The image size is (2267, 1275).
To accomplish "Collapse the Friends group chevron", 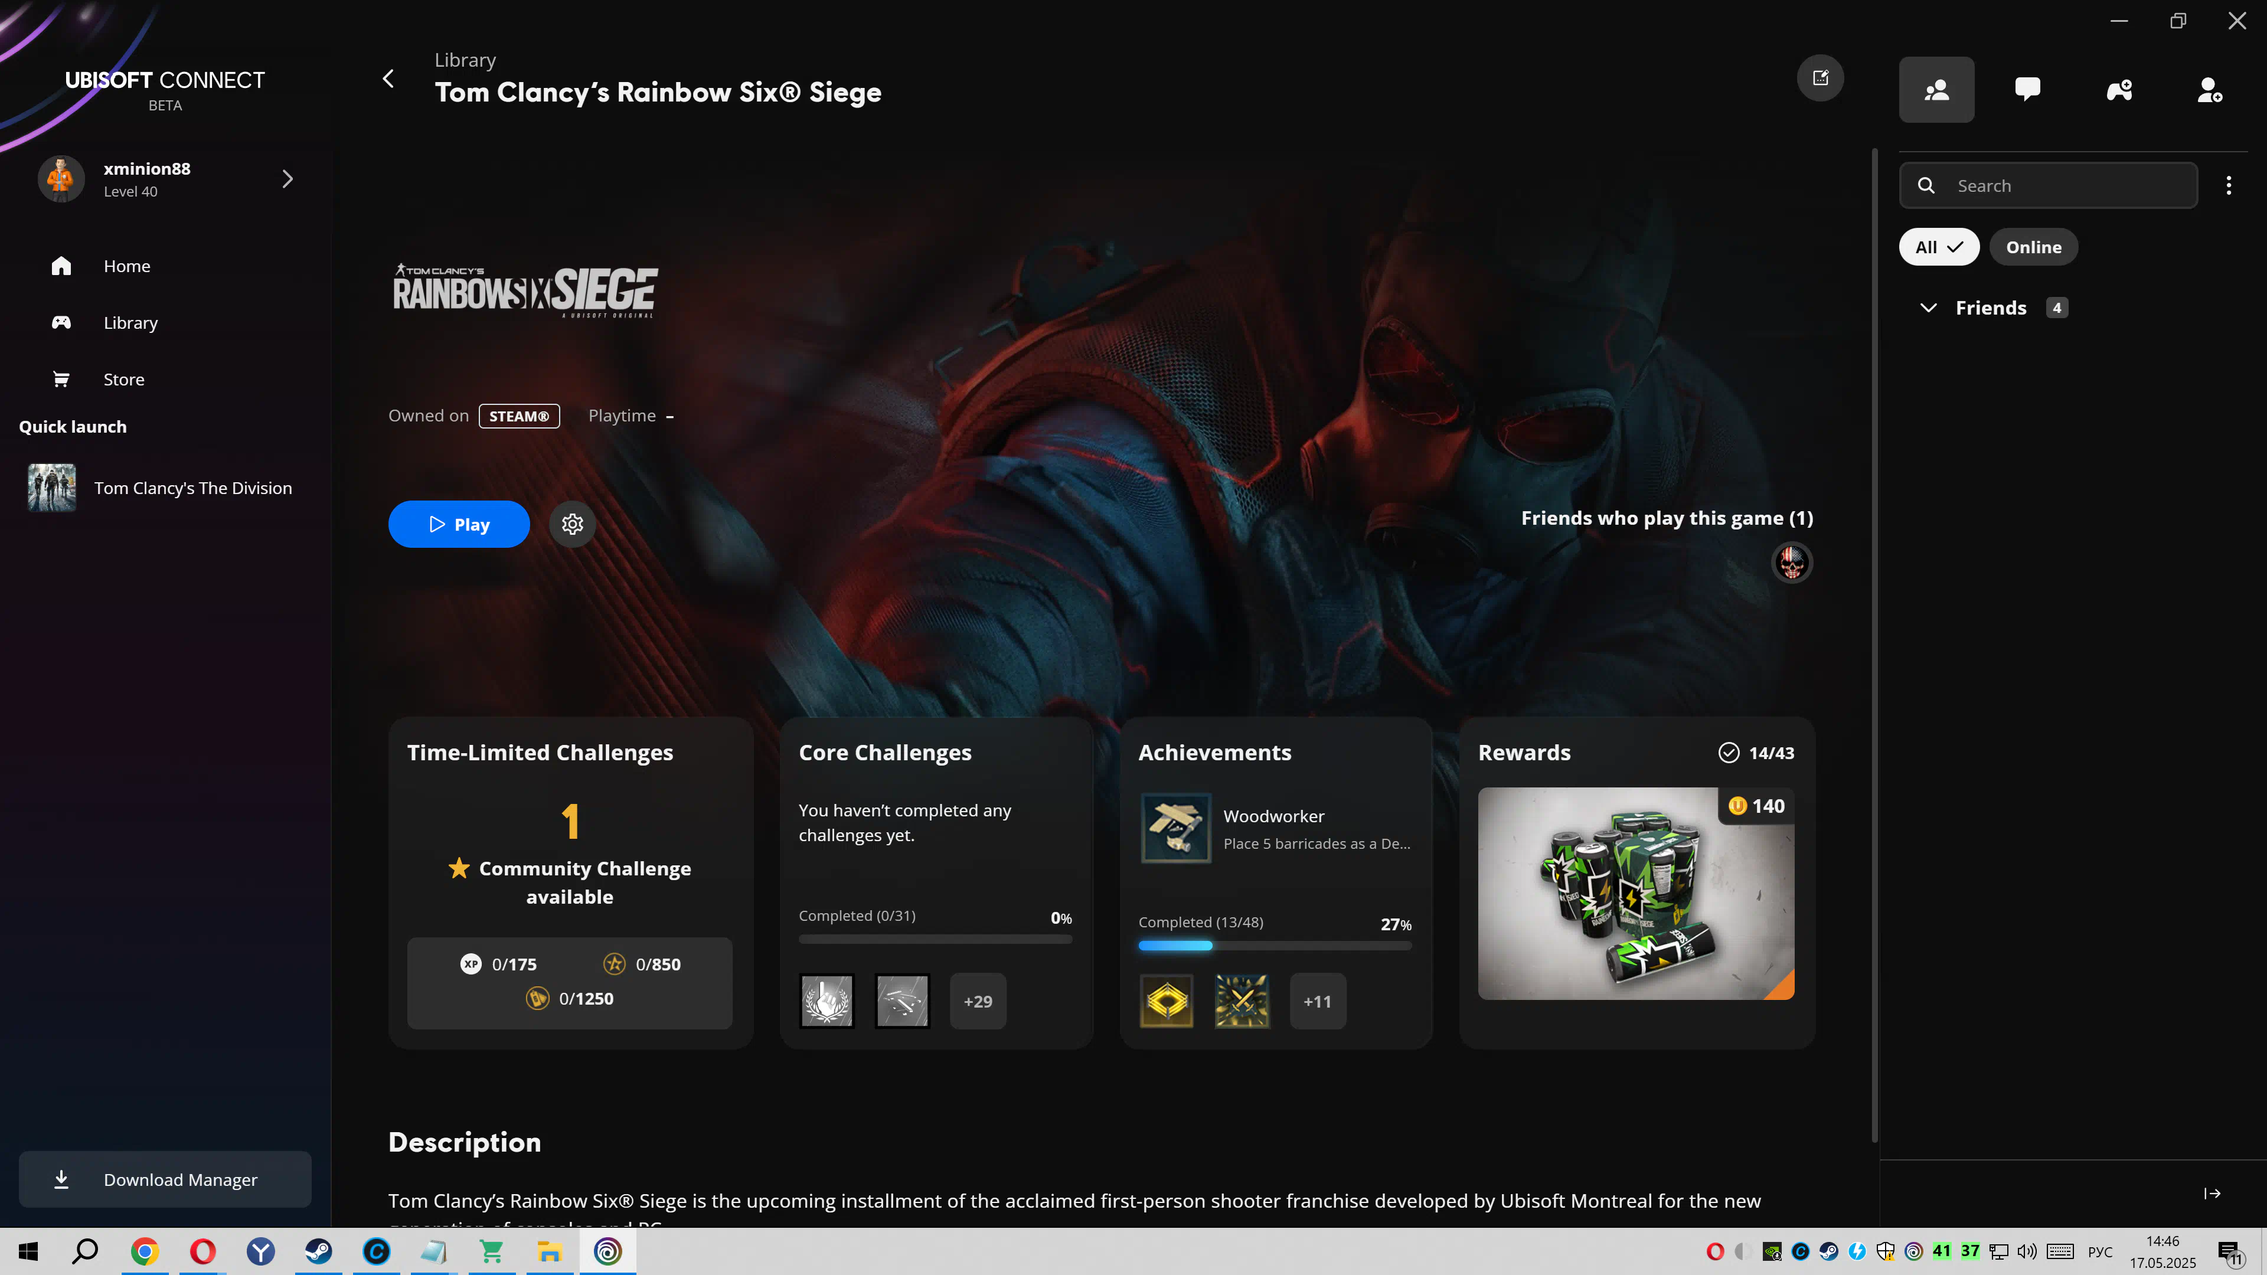I will pyautogui.click(x=1928, y=308).
